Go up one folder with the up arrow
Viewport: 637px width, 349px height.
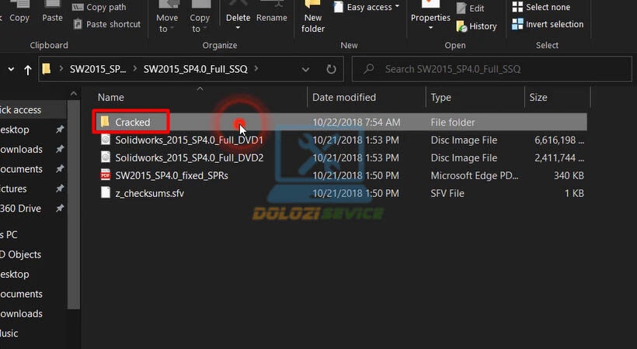(28, 70)
